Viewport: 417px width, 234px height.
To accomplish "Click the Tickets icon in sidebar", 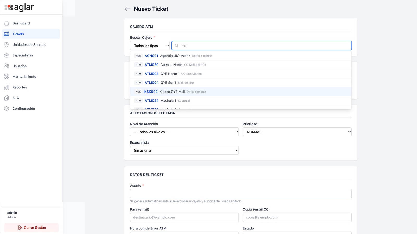I will coord(7,34).
